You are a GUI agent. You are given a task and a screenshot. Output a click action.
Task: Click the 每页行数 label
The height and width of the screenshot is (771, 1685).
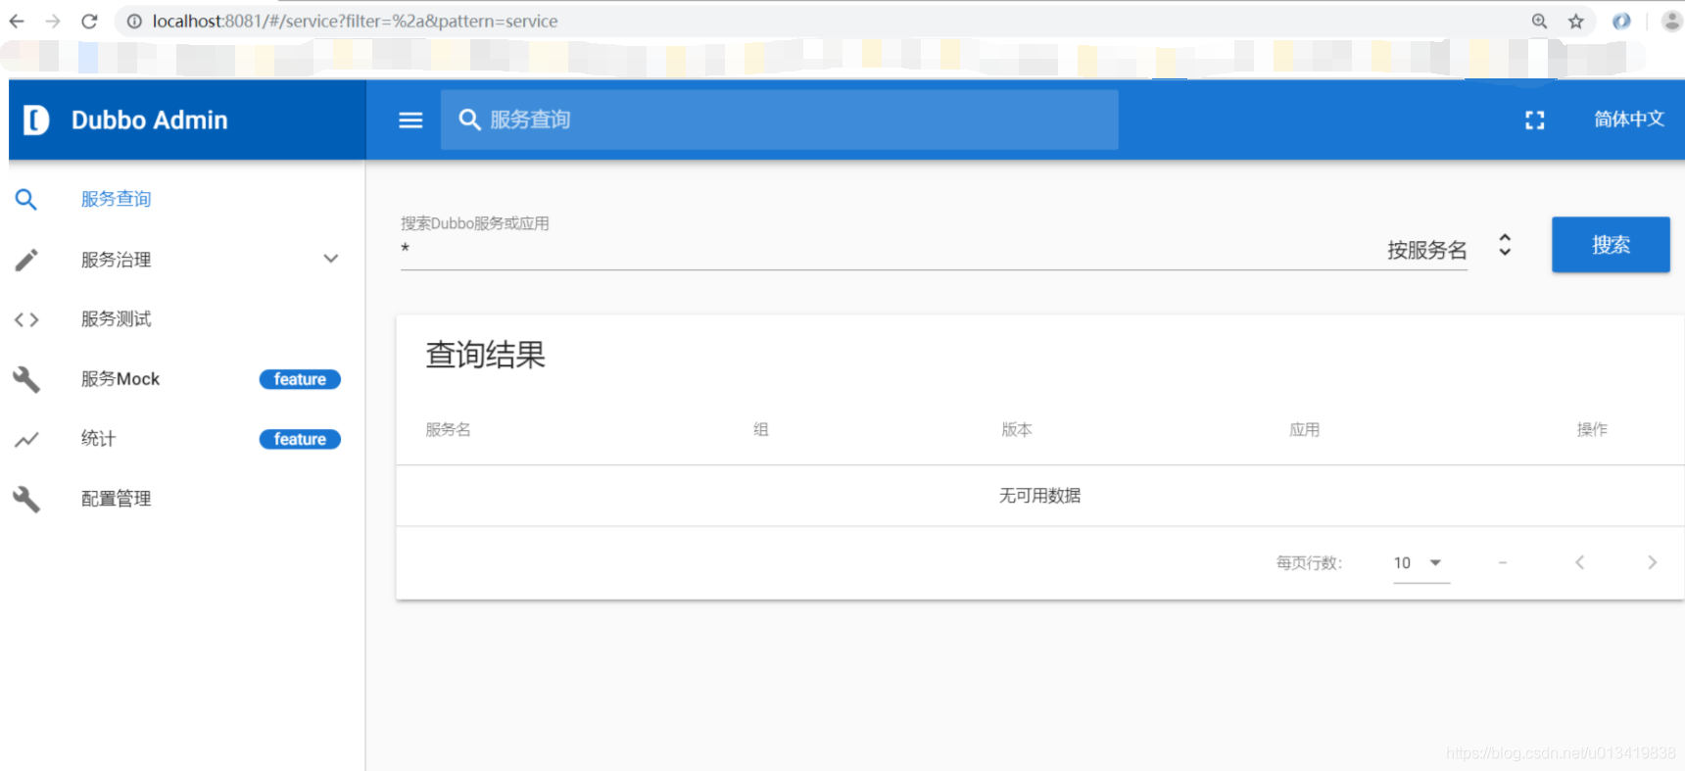point(1309,562)
